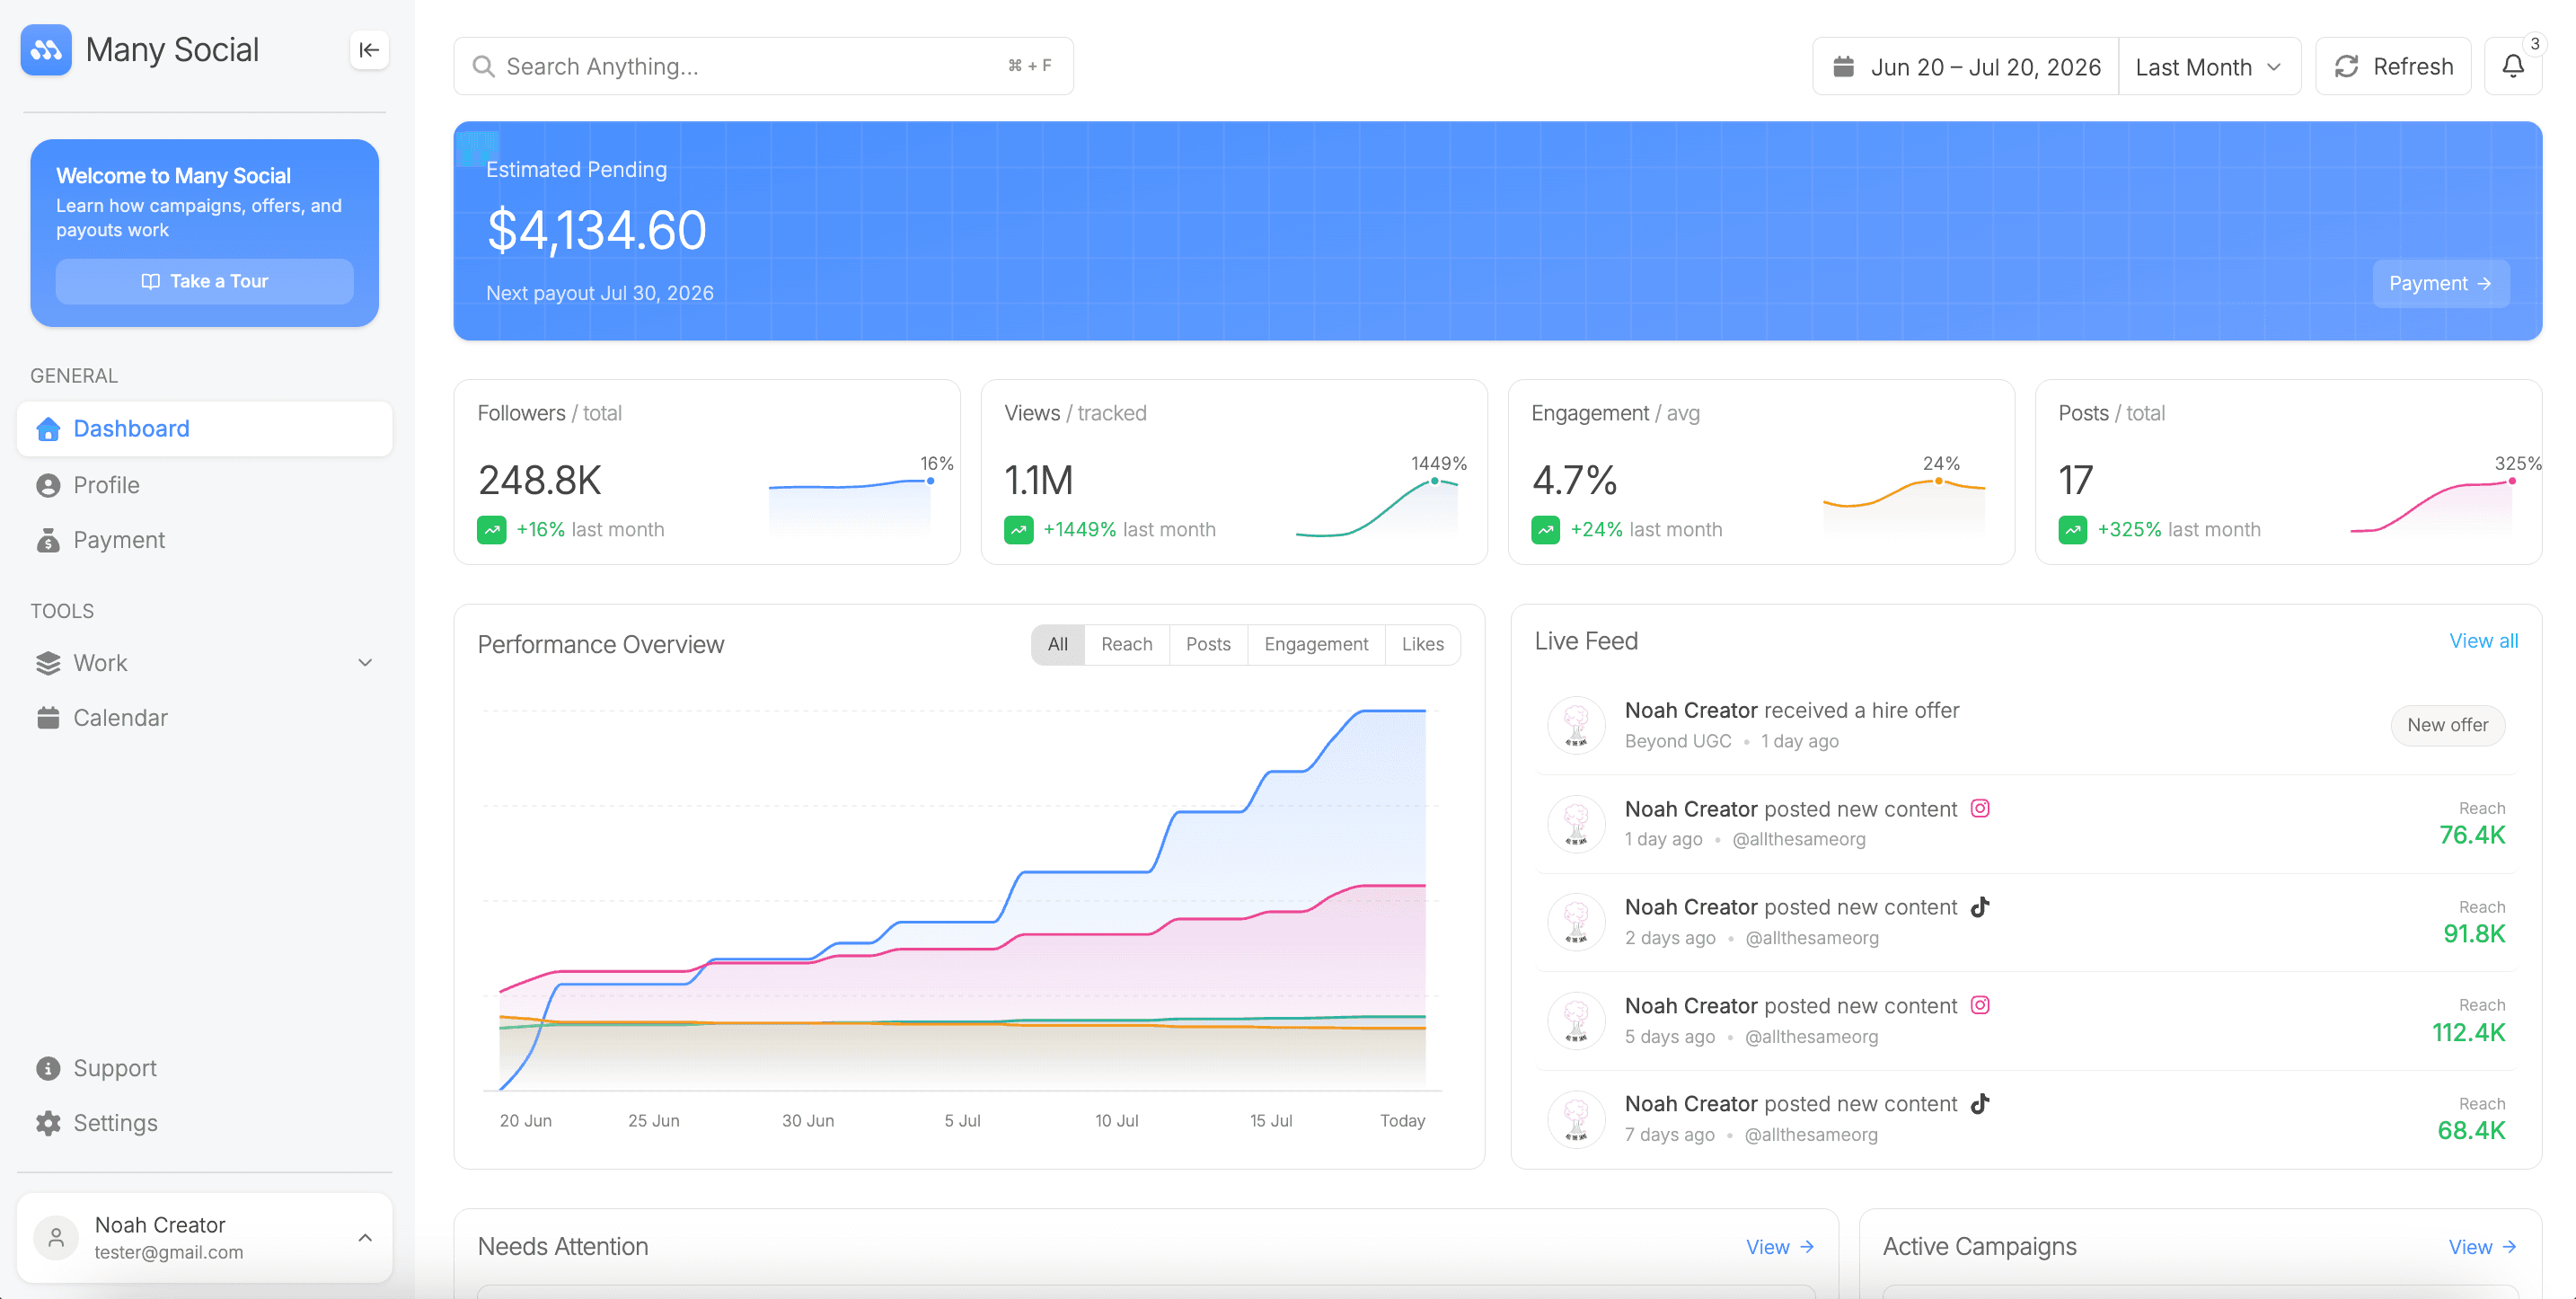Switch to the Posts performance tab
Viewport: 2576px width, 1299px height.
[x=1208, y=645]
